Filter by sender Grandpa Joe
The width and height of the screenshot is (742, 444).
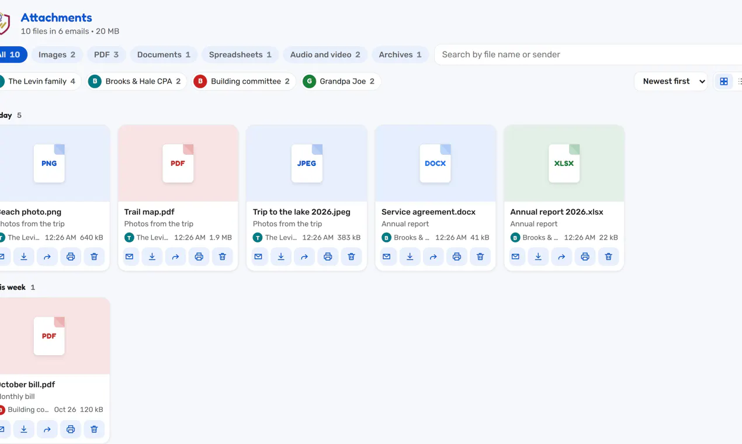[341, 81]
